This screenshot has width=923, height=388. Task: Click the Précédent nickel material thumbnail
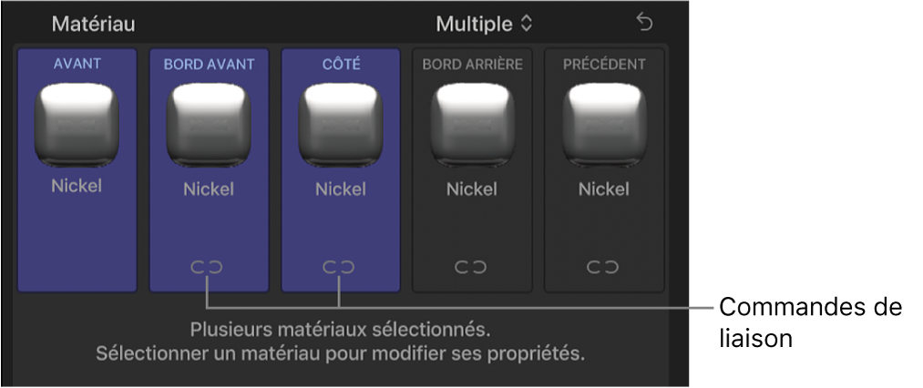pyautogui.click(x=604, y=124)
